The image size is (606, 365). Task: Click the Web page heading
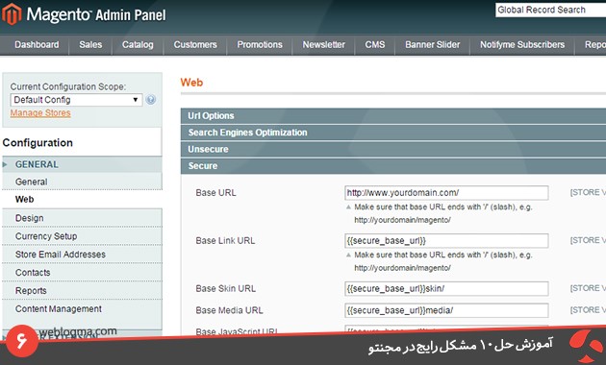pos(191,83)
